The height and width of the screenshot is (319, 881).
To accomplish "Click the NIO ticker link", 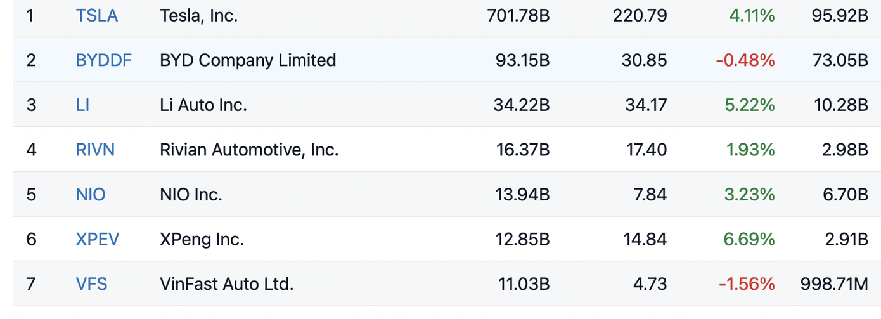I will (91, 194).
